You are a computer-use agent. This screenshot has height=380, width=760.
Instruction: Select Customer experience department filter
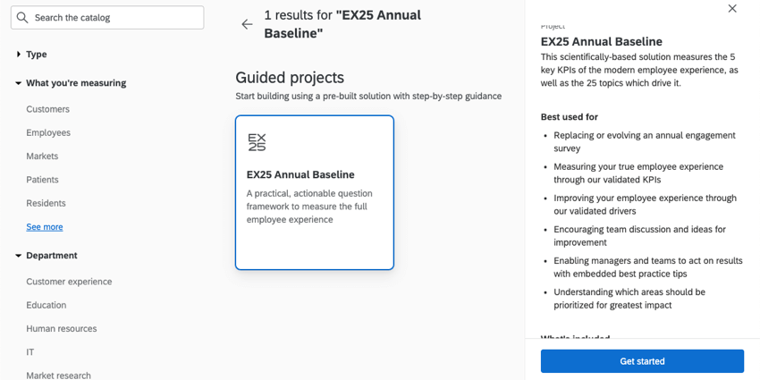pos(69,282)
